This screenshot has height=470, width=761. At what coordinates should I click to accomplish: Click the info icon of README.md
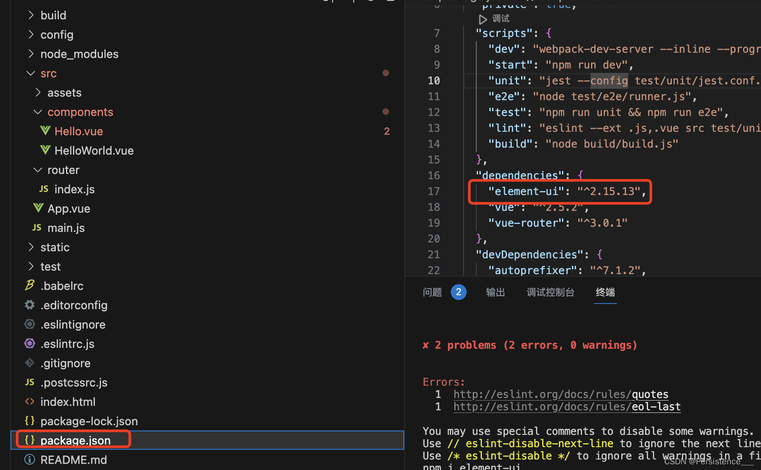pos(29,459)
